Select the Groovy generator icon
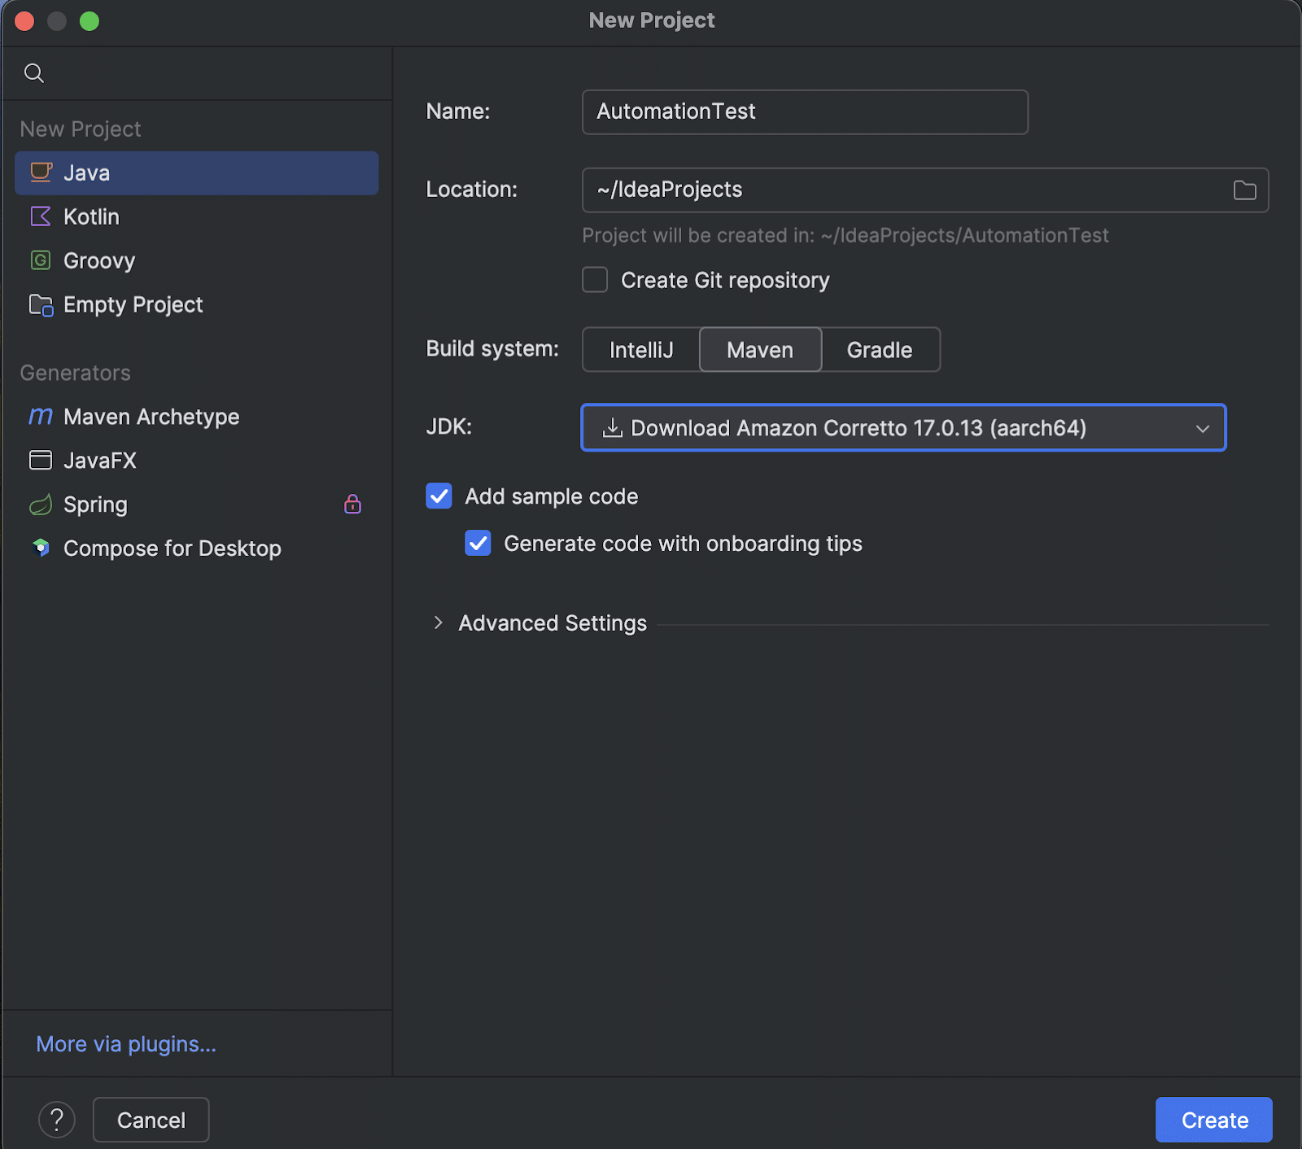The width and height of the screenshot is (1302, 1149). pyautogui.click(x=41, y=260)
